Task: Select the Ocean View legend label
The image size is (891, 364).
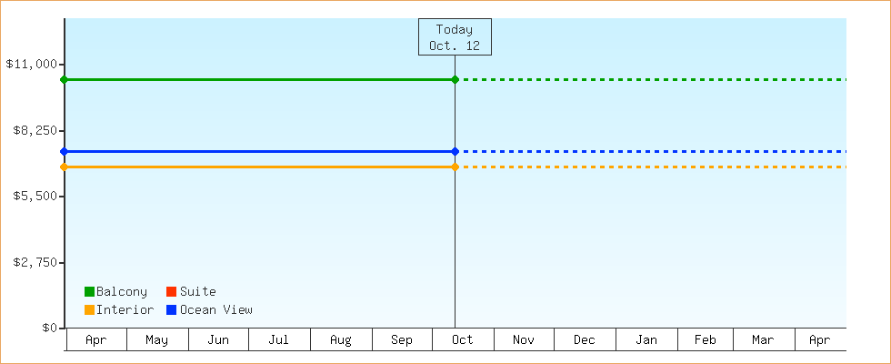Action: [x=215, y=310]
